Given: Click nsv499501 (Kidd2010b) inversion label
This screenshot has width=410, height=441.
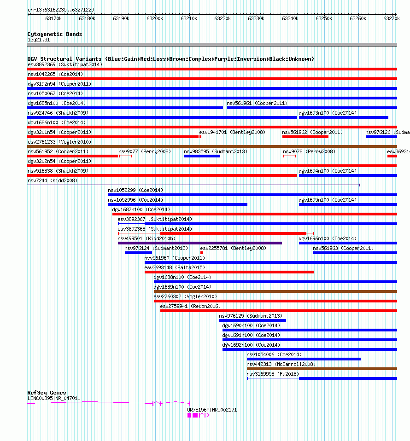Looking at the screenshot, I should coord(146,238).
